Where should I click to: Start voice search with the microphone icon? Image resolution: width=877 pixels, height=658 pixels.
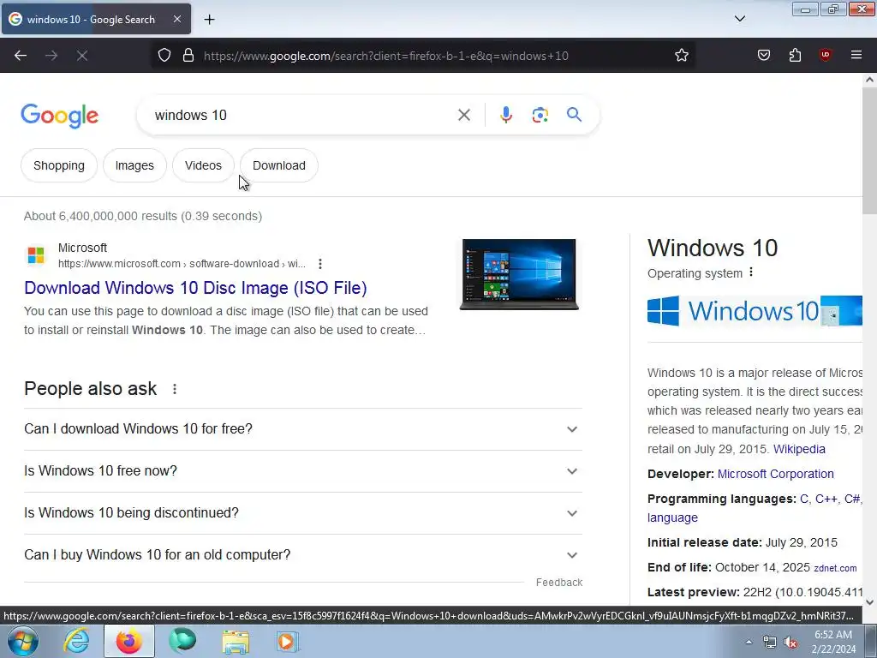[505, 115]
